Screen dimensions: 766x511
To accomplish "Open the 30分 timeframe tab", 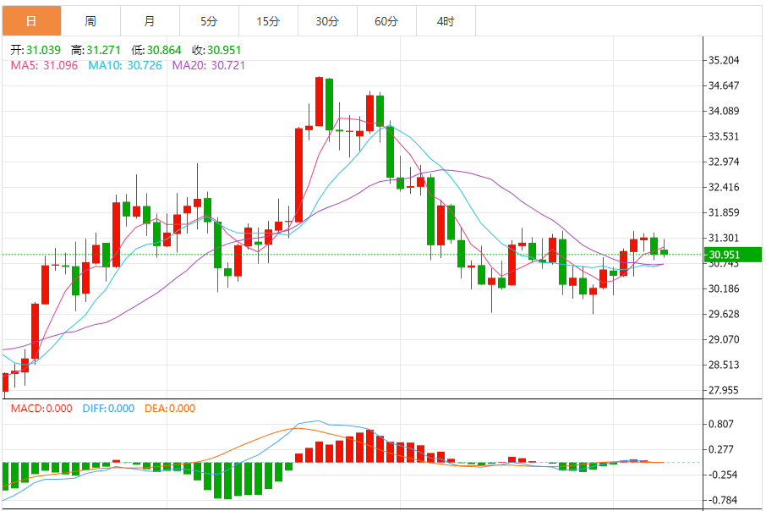I will point(327,21).
